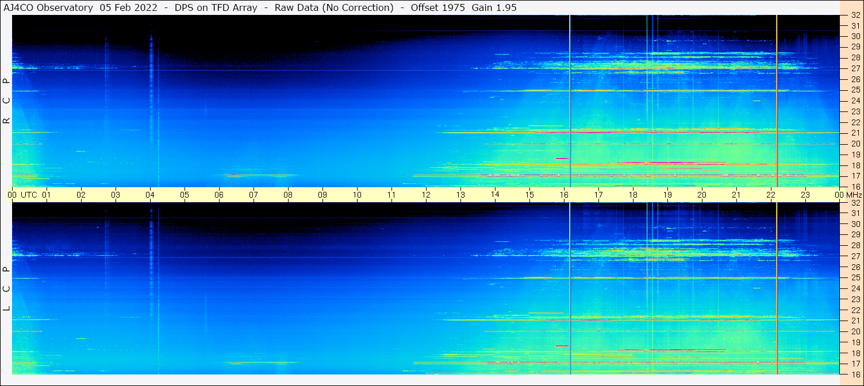
Task: Select the 05 hour label on the time axis
Action: point(185,195)
